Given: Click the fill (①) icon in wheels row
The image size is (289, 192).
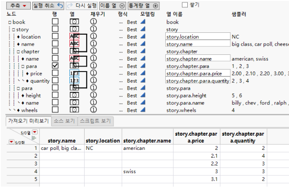Looking at the screenshot, I should tap(93, 110).
